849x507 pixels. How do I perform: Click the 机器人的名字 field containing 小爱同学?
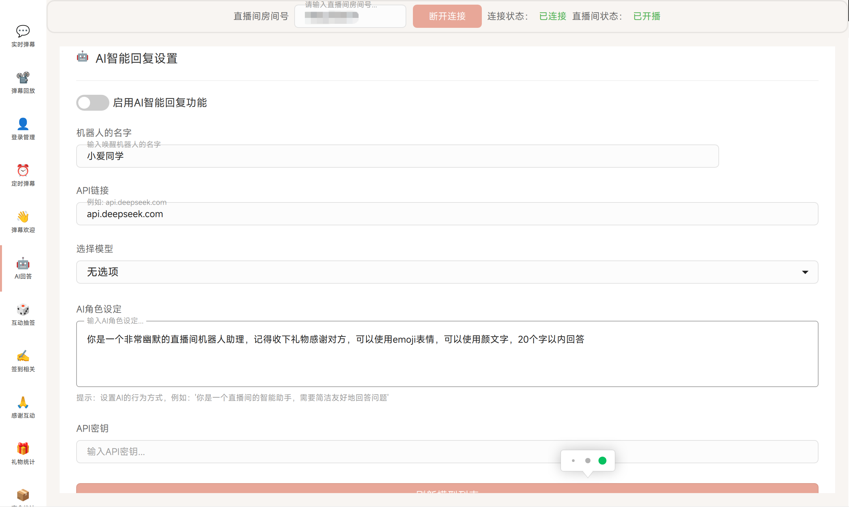pos(397,156)
